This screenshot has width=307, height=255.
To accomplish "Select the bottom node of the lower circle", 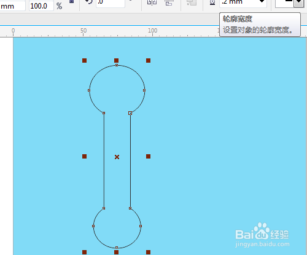I will pos(117,248).
